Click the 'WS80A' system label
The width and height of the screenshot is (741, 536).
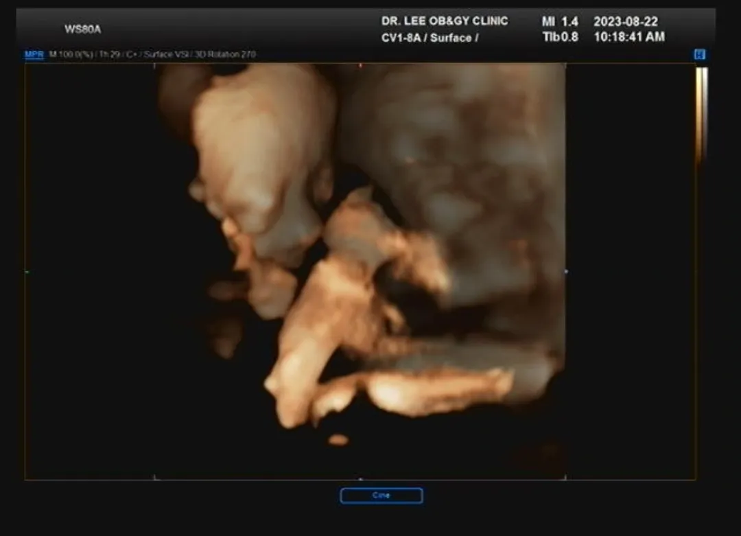click(83, 30)
